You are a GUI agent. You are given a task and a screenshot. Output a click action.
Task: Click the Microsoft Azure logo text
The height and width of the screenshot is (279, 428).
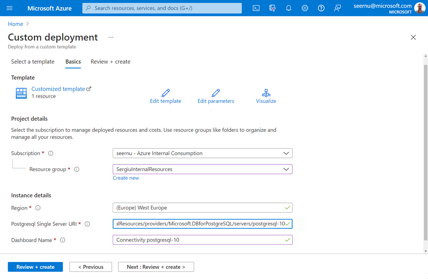(x=49, y=8)
